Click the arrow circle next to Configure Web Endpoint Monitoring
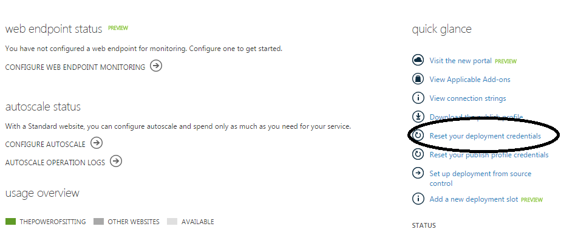Viewport: 561px width, 229px height. 156,66
